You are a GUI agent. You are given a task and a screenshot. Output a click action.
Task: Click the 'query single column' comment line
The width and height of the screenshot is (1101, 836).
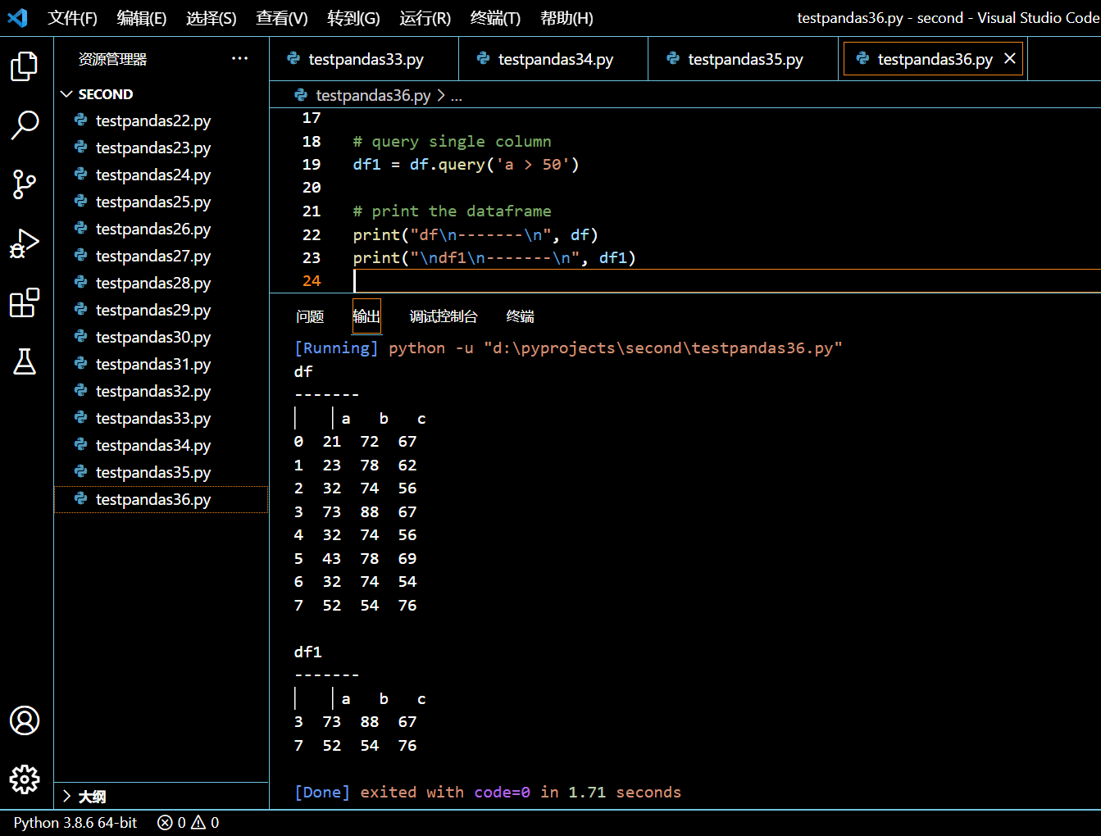pos(453,142)
